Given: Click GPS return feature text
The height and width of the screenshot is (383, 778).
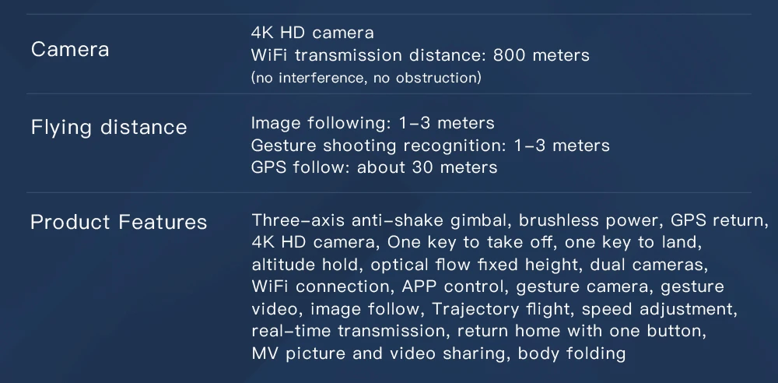Looking at the screenshot, I should point(716,220).
